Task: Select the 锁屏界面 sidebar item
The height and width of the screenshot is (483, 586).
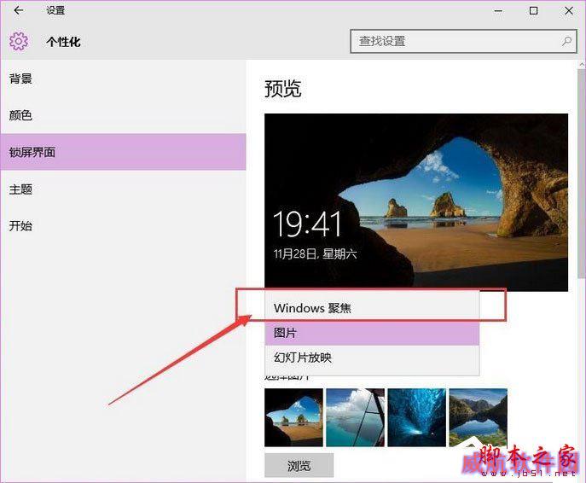Action: [124, 152]
